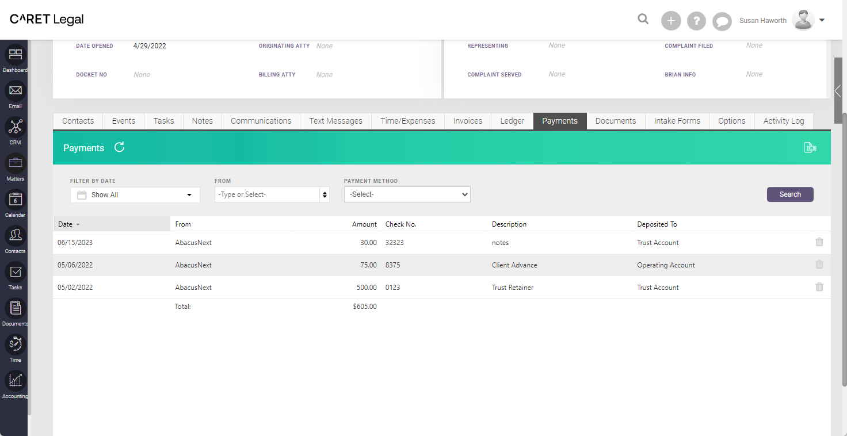This screenshot has height=436, width=847.
Task: Click check number 32323
Action: (x=395, y=243)
